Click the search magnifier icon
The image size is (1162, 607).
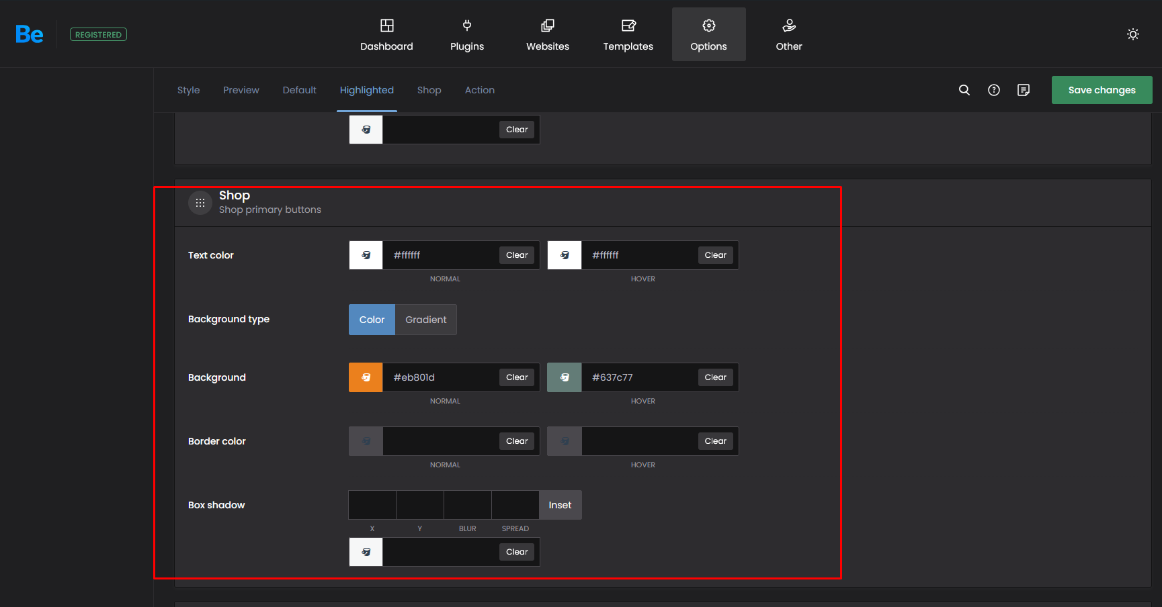tap(964, 90)
